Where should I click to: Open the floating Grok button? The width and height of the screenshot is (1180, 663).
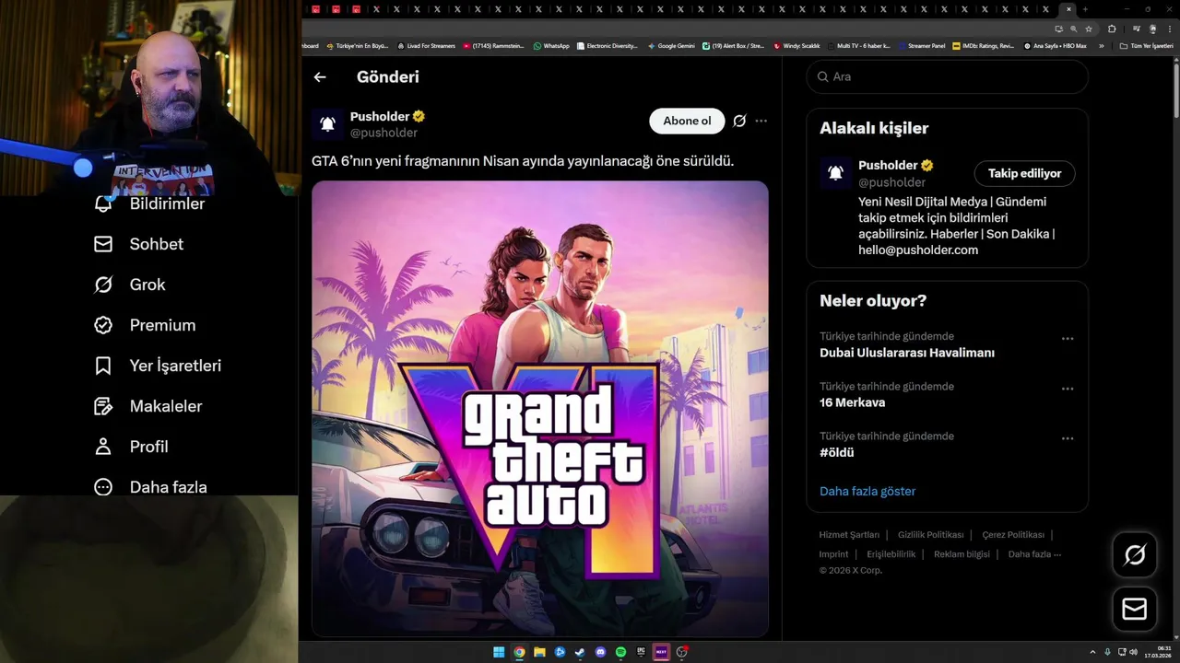coord(1135,554)
